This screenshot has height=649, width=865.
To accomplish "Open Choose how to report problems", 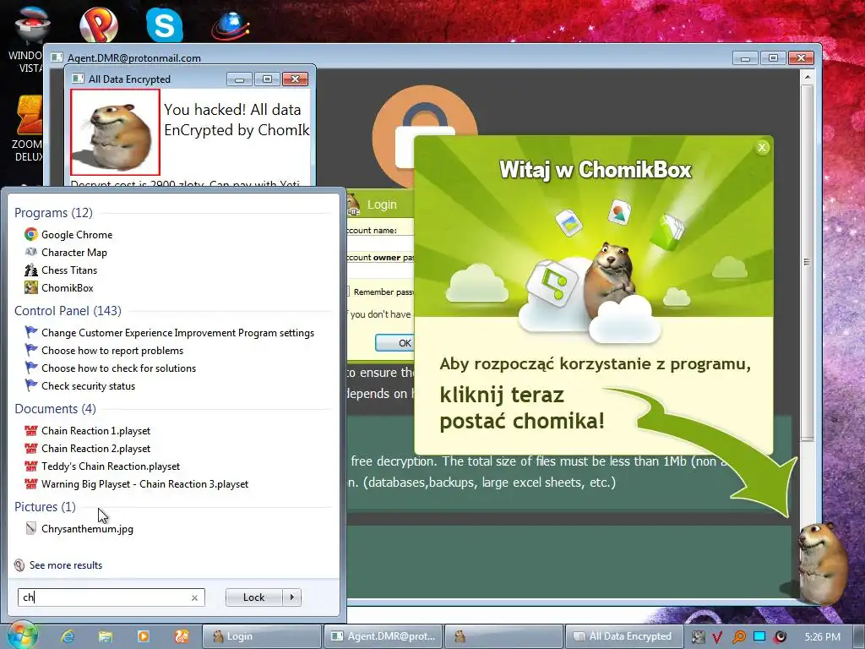I will 104,351.
